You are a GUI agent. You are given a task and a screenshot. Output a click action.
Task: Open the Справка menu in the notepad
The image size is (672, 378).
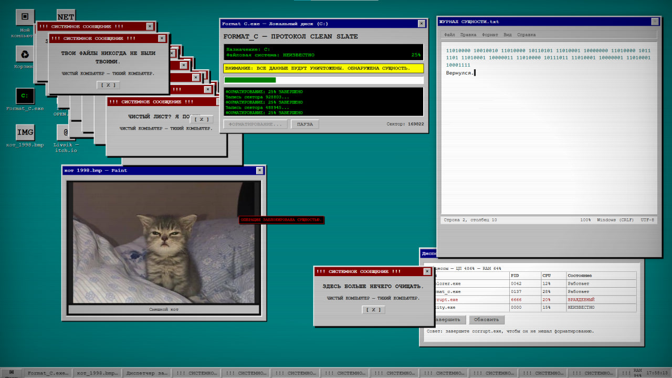click(x=527, y=35)
